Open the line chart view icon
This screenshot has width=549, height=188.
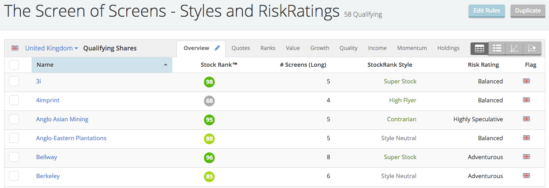tap(514, 48)
